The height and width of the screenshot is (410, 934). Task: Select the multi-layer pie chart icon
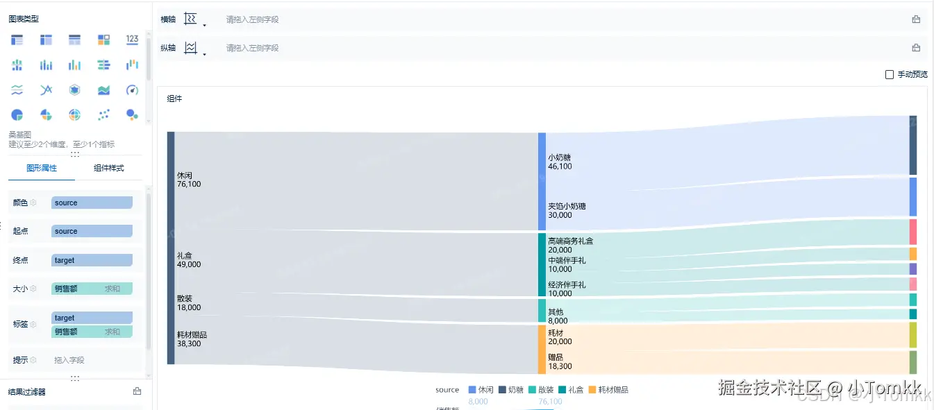coord(75,114)
